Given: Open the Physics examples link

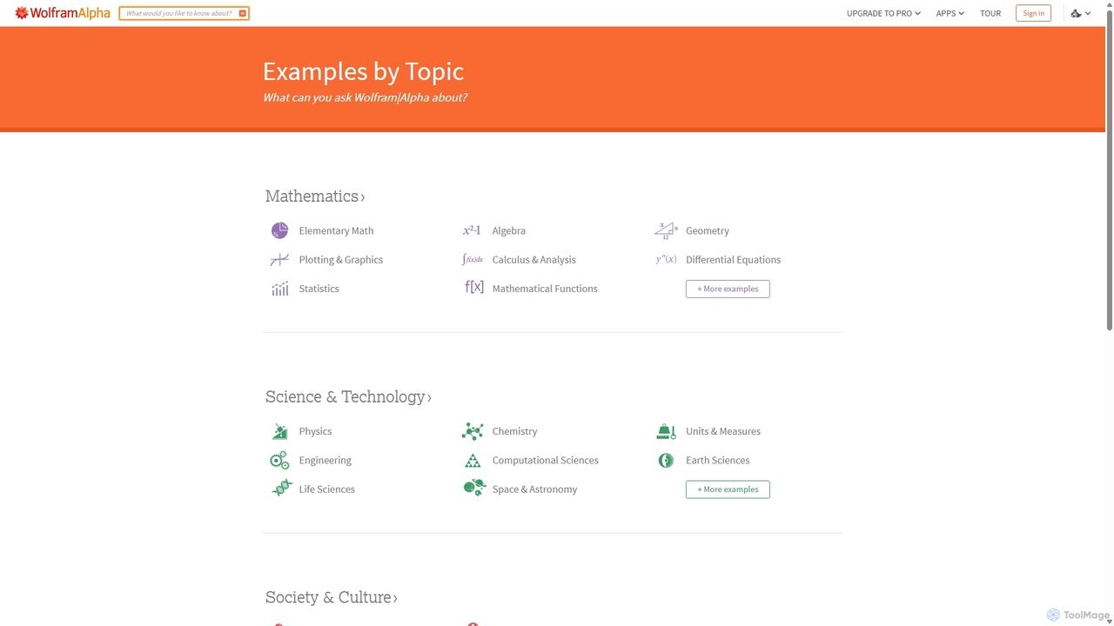Looking at the screenshot, I should [315, 431].
